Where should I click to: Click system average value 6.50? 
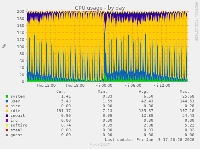pyautogui.click(x=148, y=96)
